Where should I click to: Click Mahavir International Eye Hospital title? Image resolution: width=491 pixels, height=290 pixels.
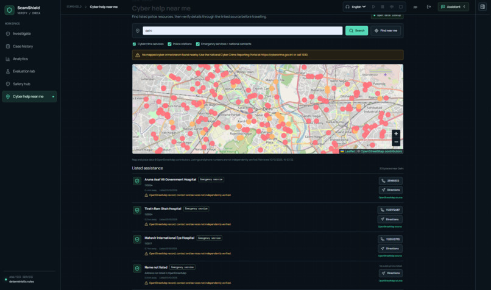click(169, 238)
